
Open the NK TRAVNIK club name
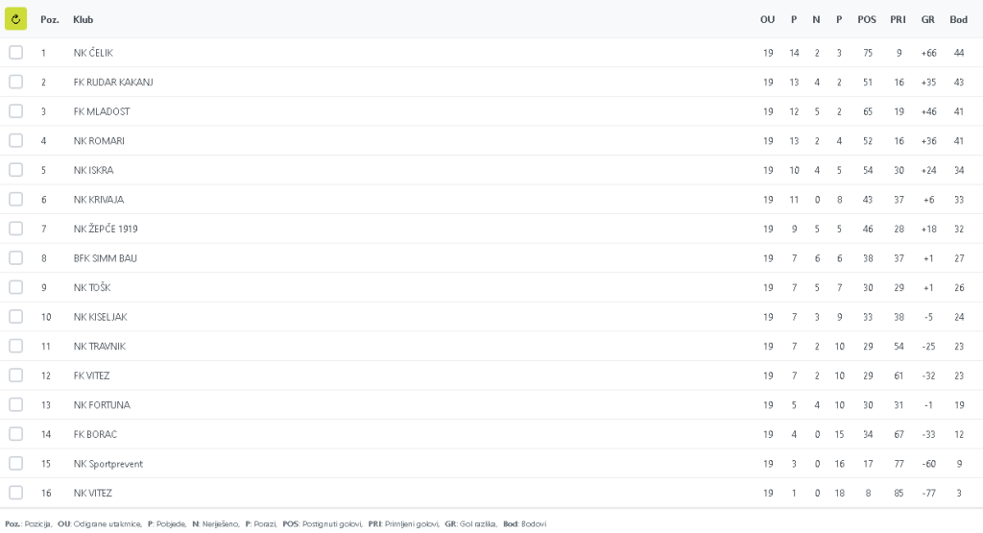99,347
